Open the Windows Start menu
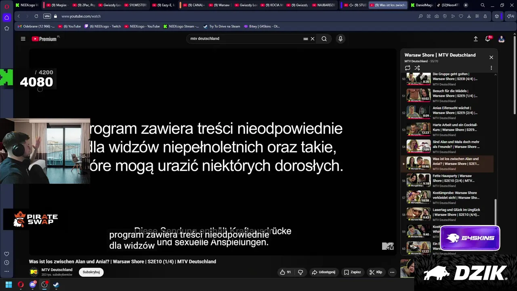The image size is (517, 291). pos(8,285)
